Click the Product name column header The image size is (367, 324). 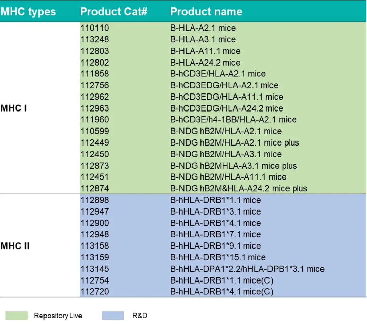[206, 12]
